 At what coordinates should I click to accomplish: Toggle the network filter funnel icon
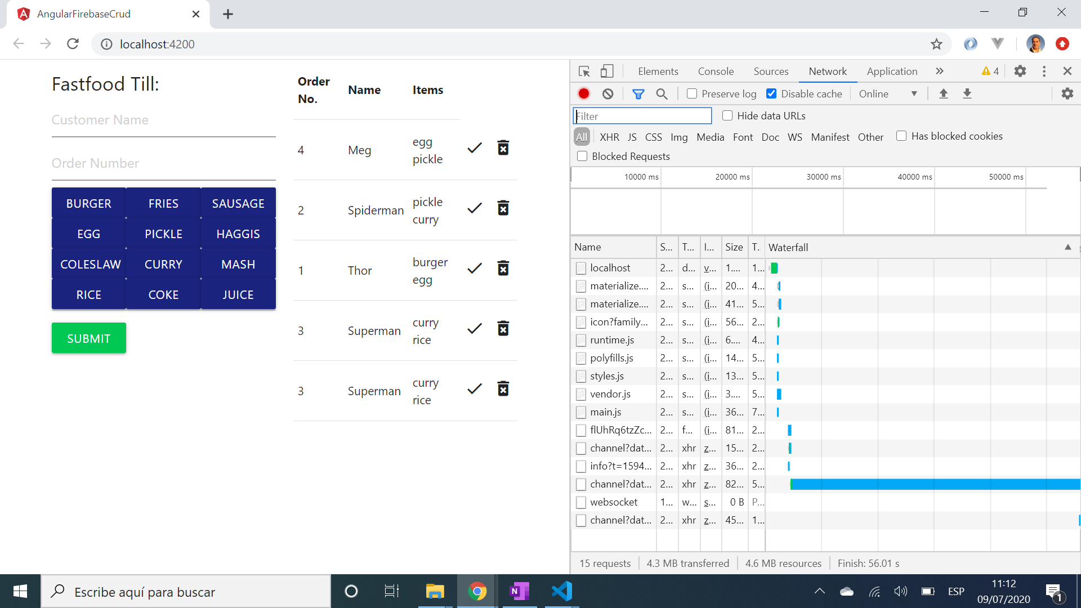point(638,94)
